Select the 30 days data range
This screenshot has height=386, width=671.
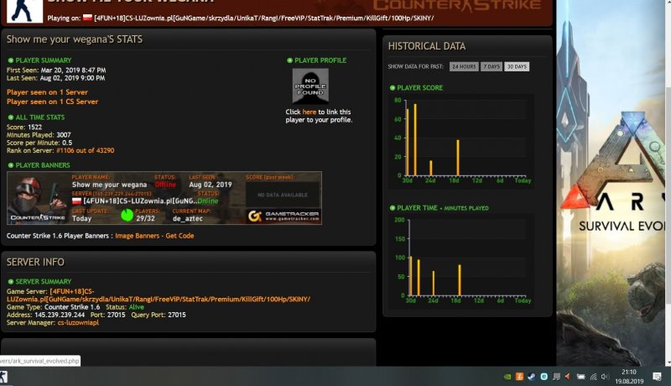click(x=517, y=66)
